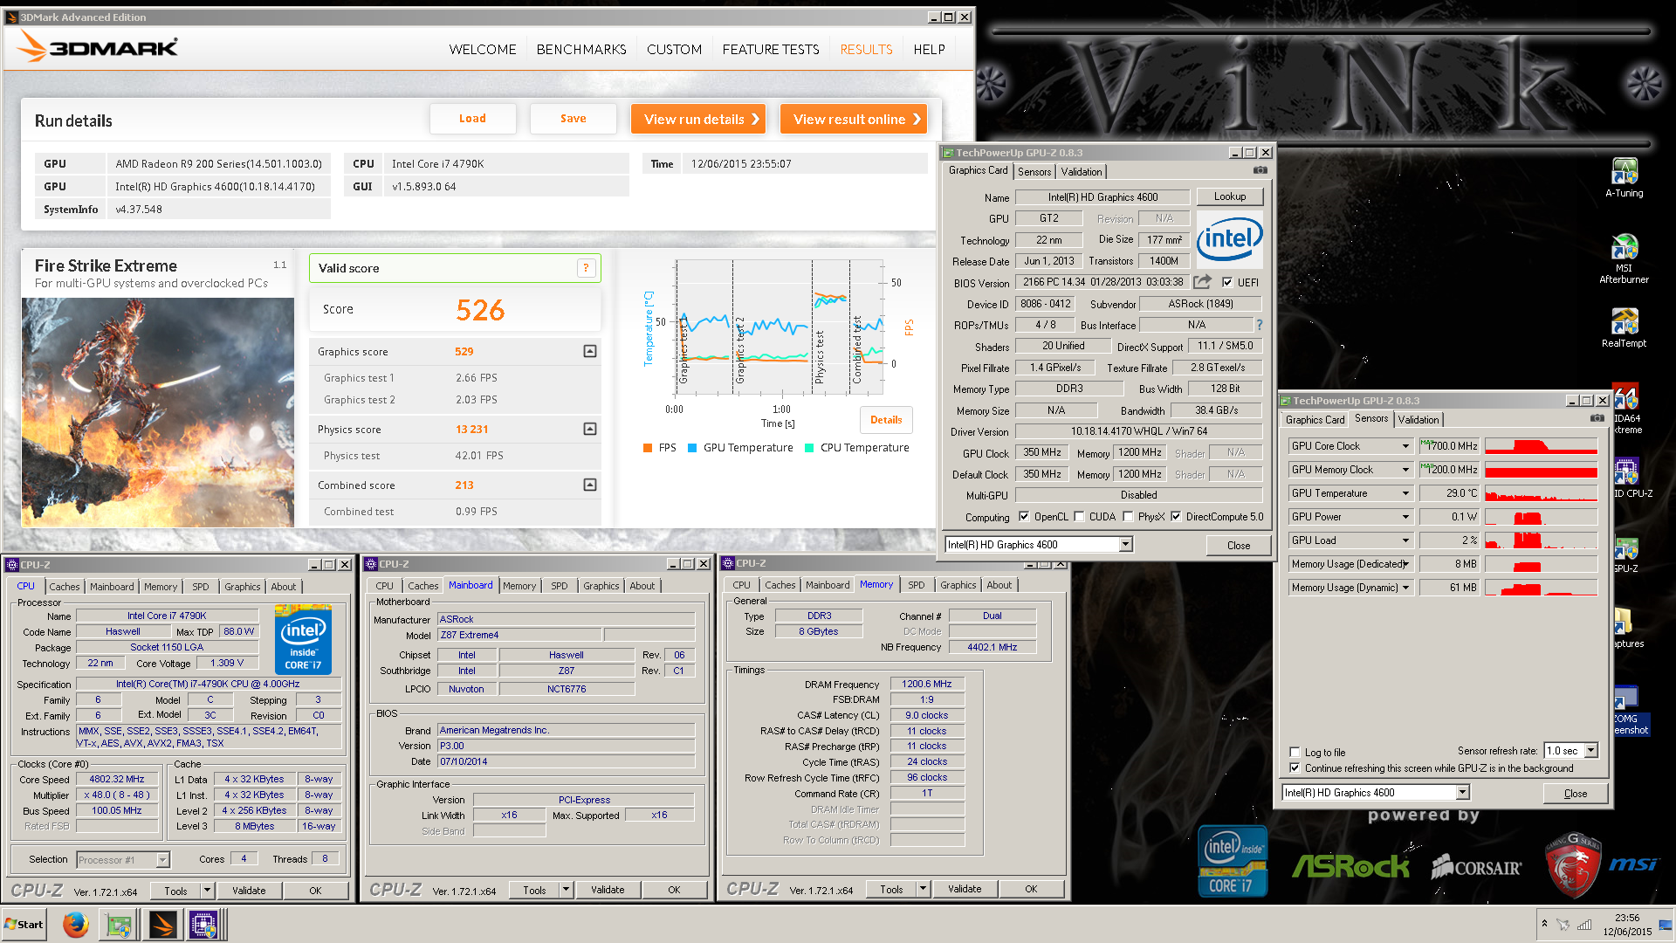Click View run details button
Image resolution: width=1676 pixels, height=943 pixels.
[x=698, y=119]
